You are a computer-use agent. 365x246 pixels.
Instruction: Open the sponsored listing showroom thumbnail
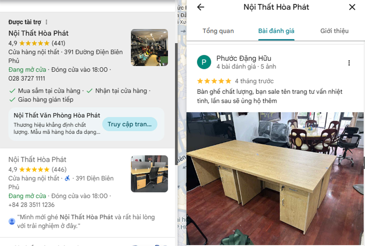[x=149, y=48]
